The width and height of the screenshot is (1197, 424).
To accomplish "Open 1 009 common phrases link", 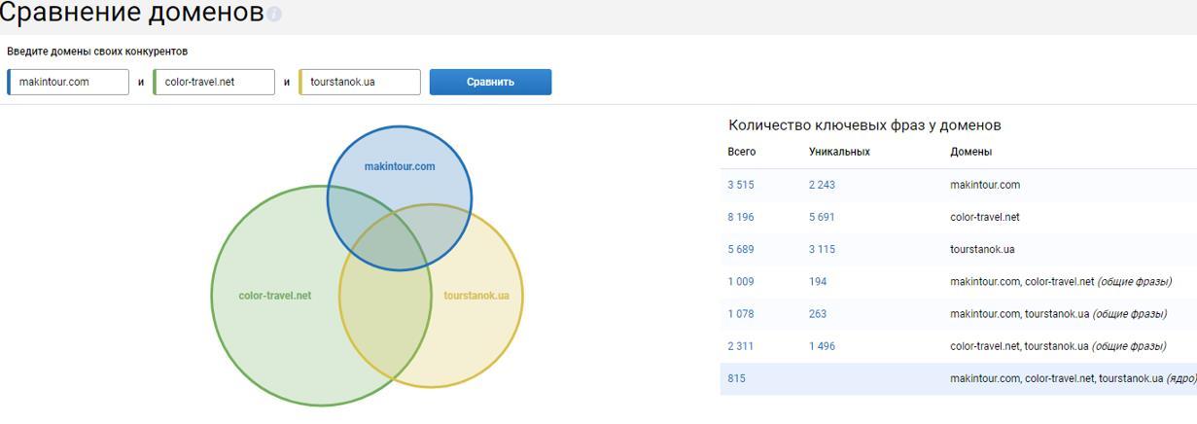I will click(740, 282).
